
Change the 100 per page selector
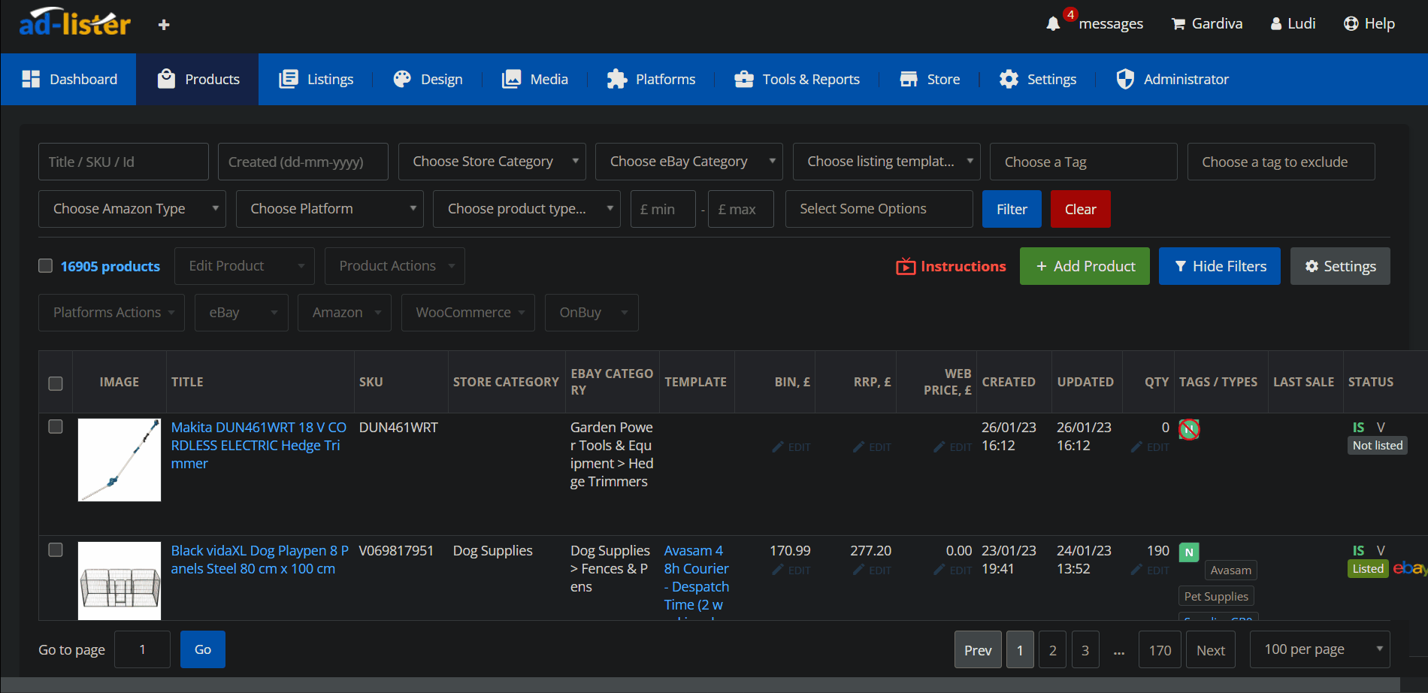[1320, 649]
